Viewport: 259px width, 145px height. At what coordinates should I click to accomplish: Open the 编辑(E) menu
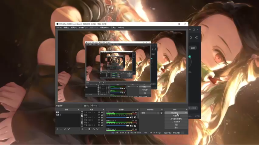click(x=66, y=28)
